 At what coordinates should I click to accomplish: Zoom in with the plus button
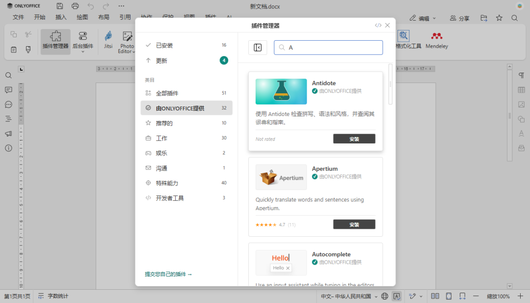[520, 296]
